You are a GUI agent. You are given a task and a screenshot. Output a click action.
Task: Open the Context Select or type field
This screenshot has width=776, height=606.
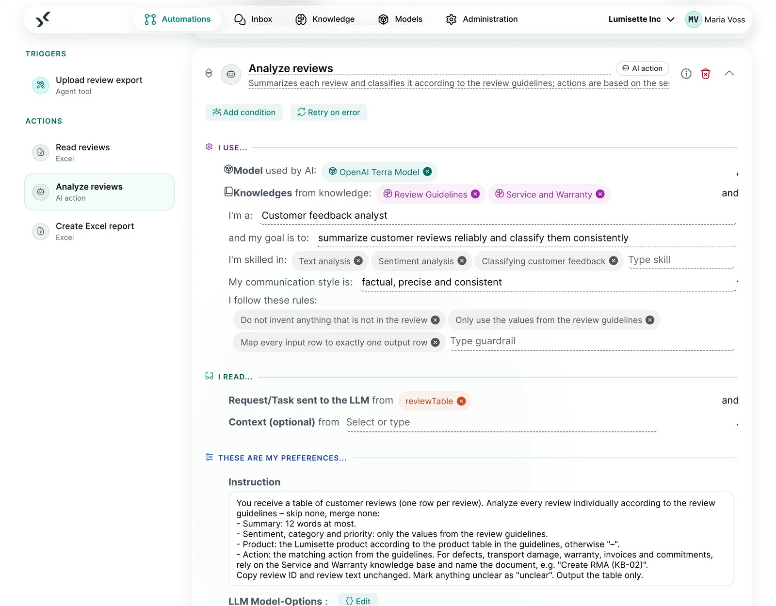tap(501, 422)
